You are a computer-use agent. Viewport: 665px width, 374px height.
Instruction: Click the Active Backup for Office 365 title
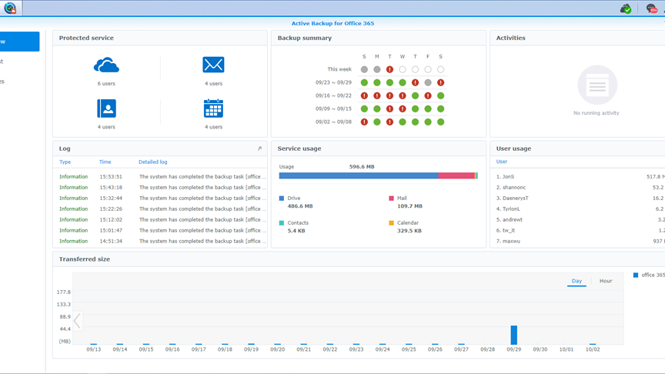333,23
